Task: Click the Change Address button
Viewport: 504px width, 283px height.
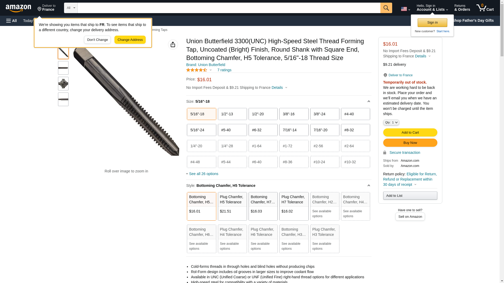Action: [130, 40]
